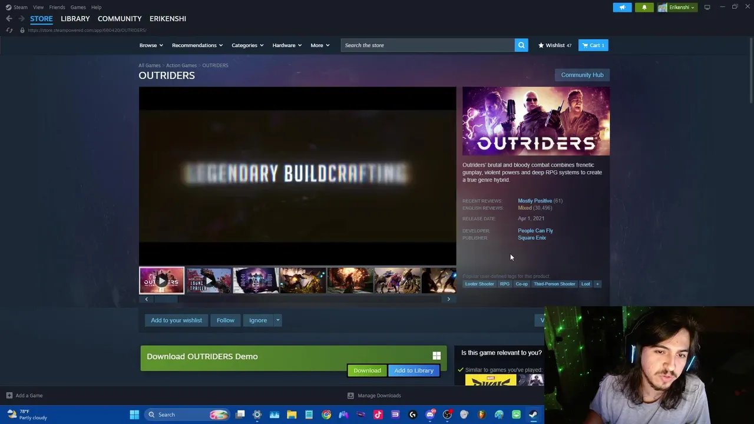Screen dimensions: 754x424
Task: Open the TikTok taskbar icon
Action: pyautogui.click(x=378, y=415)
